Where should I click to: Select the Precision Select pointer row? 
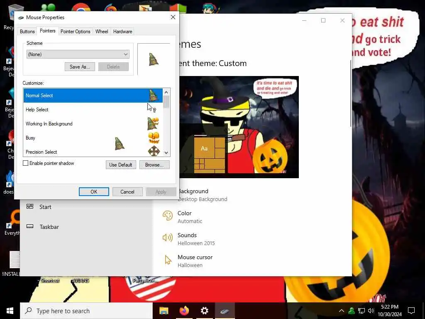click(93, 151)
